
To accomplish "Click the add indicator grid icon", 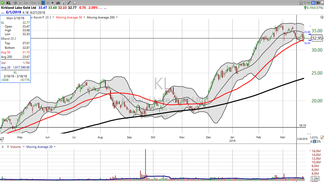I will pos(64,3).
